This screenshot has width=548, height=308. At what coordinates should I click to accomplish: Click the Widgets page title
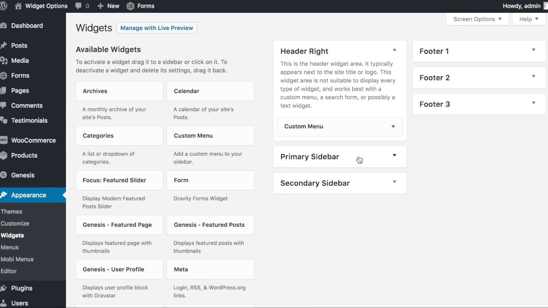[94, 28]
